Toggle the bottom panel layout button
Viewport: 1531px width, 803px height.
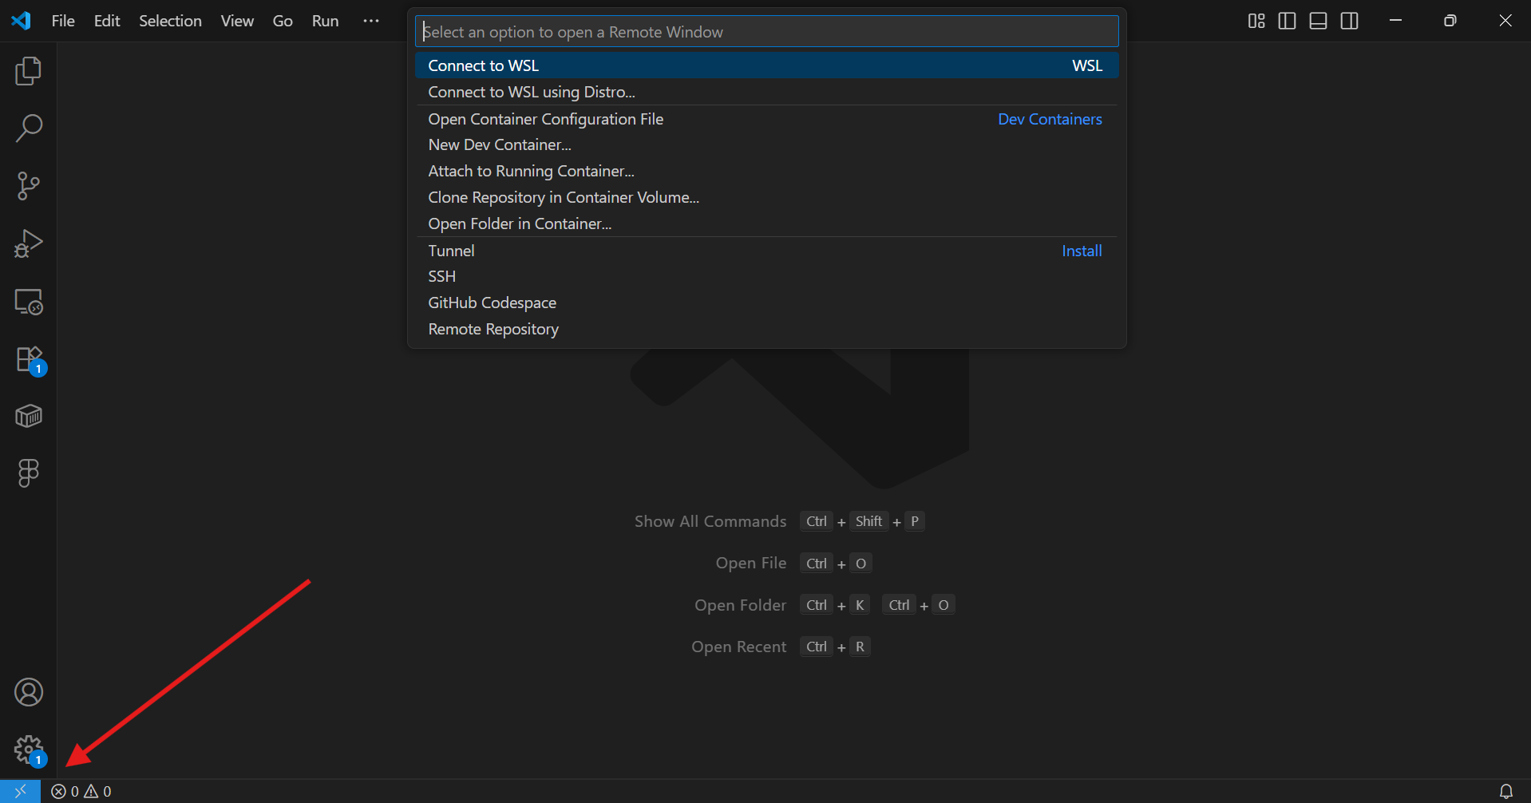click(x=1318, y=21)
